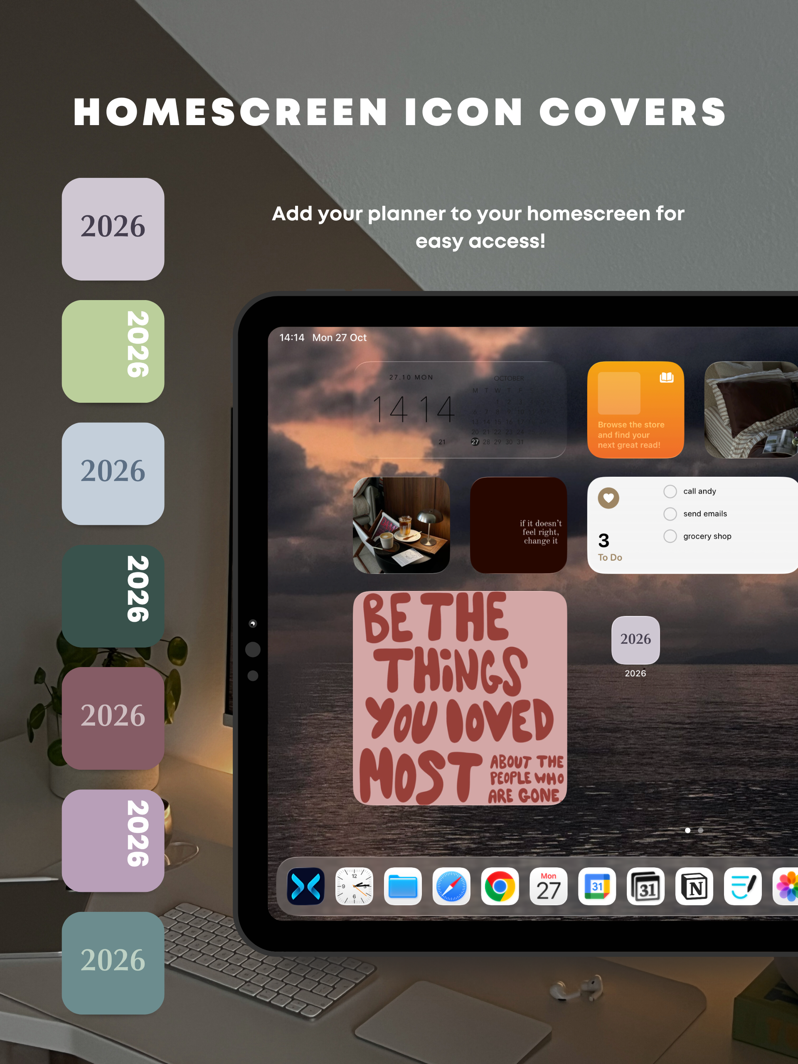The height and width of the screenshot is (1064, 798).
Task: Open Google Chrome in dock
Action: (500, 886)
